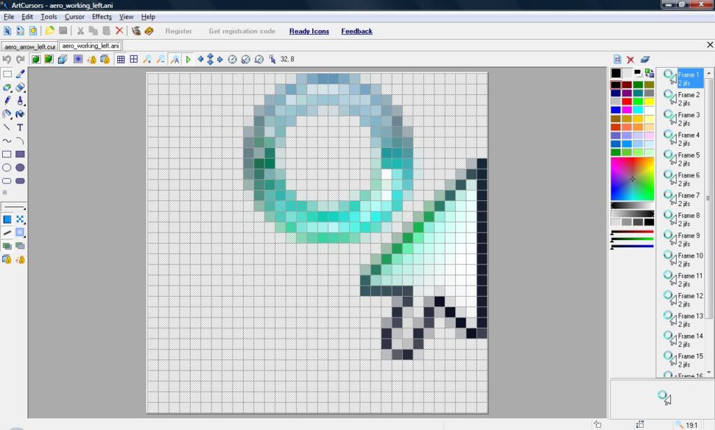
Task: Click the Feedback link
Action: click(x=356, y=31)
